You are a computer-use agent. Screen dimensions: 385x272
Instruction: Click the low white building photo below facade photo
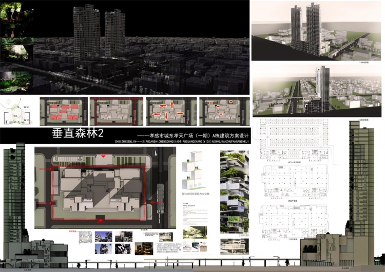pos(235,246)
